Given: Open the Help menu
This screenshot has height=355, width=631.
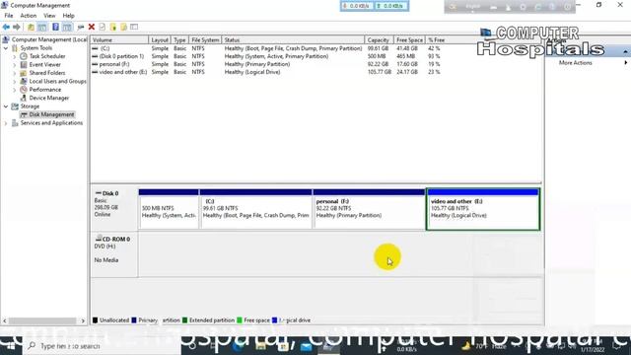Looking at the screenshot, I should pyautogui.click(x=68, y=16).
